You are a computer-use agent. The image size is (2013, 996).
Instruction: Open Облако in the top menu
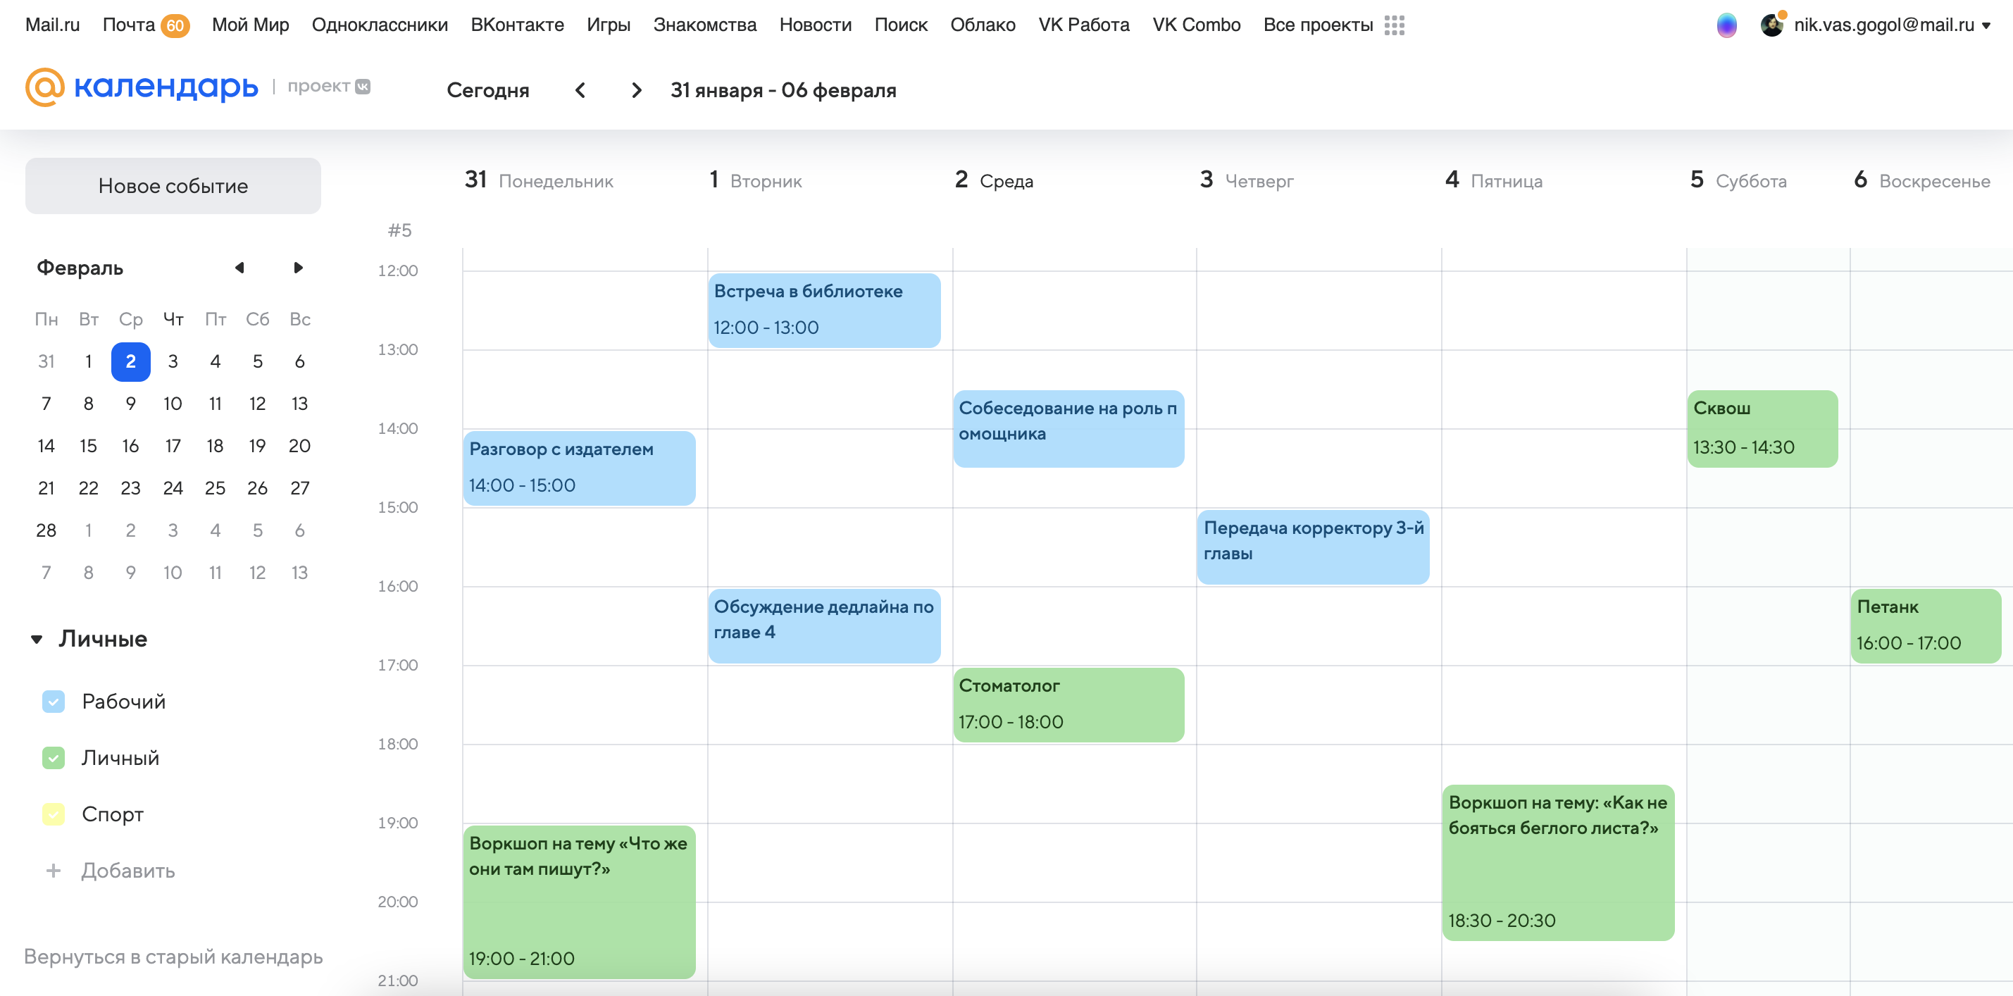click(983, 25)
